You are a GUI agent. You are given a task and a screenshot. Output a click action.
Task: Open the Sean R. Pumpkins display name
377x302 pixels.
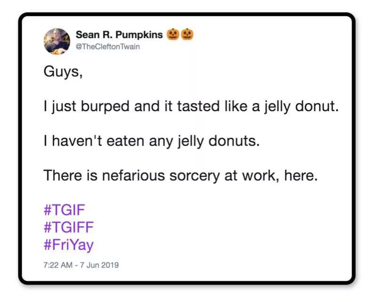[119, 35]
